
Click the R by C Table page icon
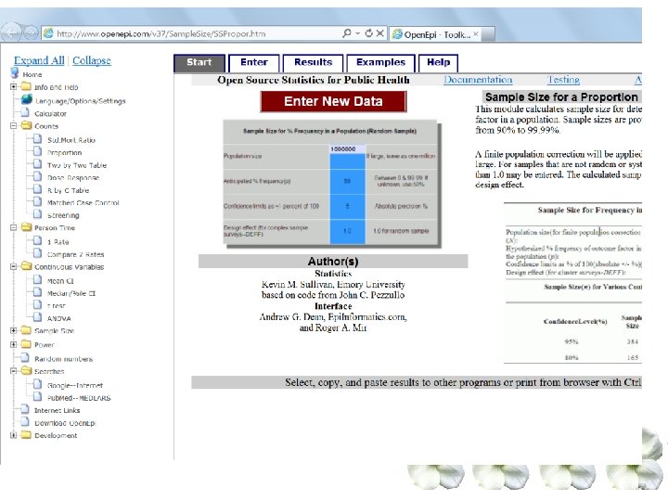click(x=37, y=189)
